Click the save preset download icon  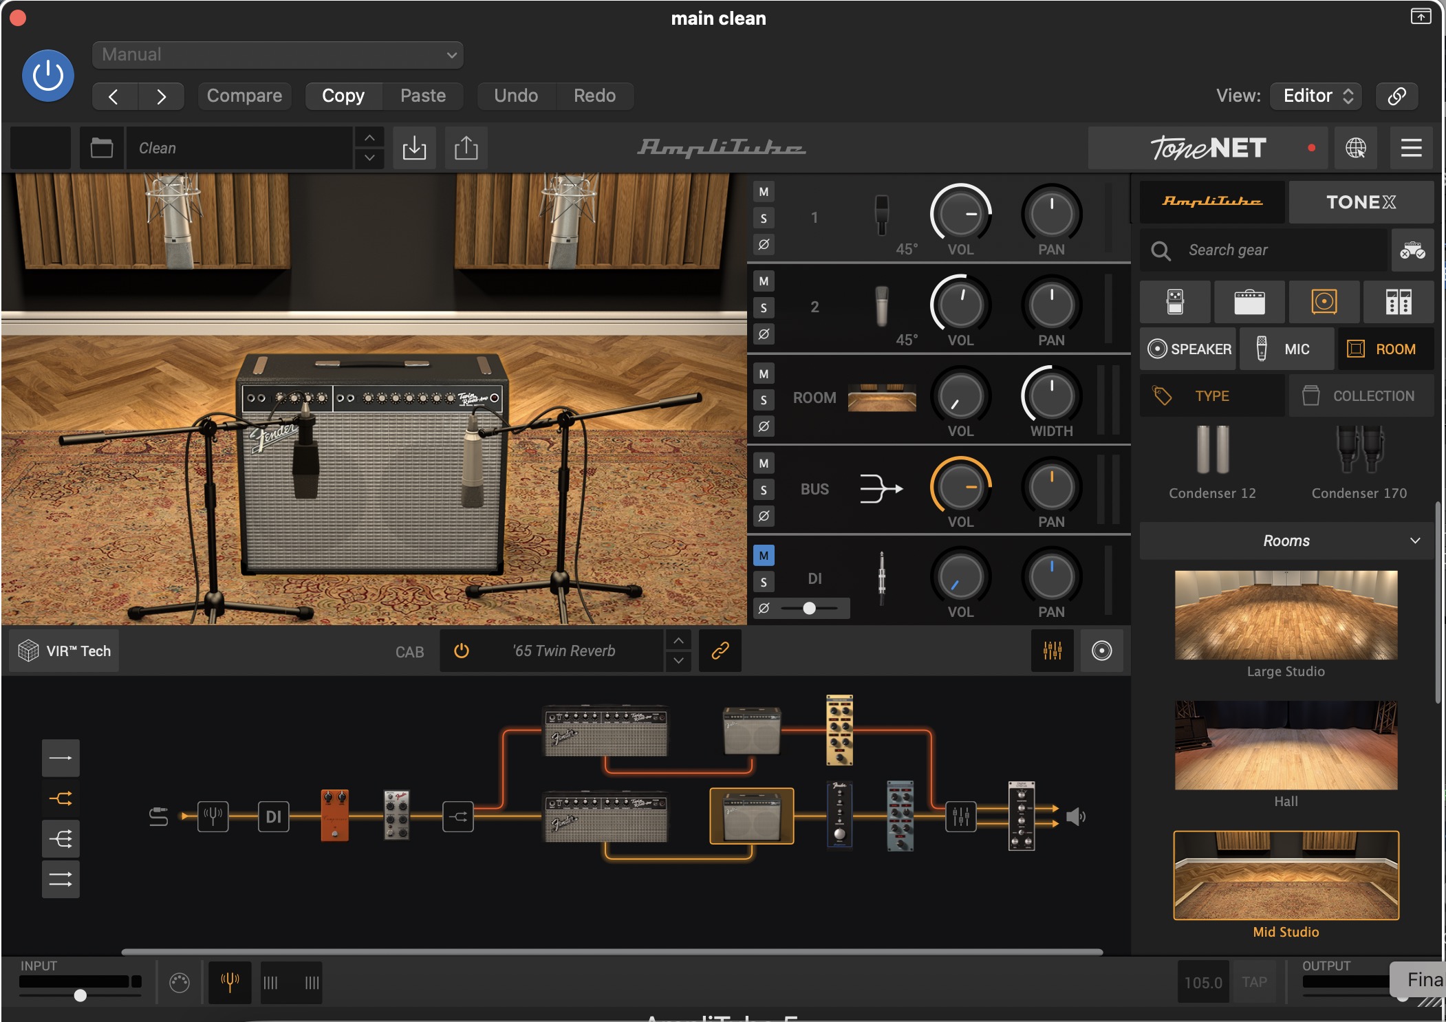coord(414,148)
